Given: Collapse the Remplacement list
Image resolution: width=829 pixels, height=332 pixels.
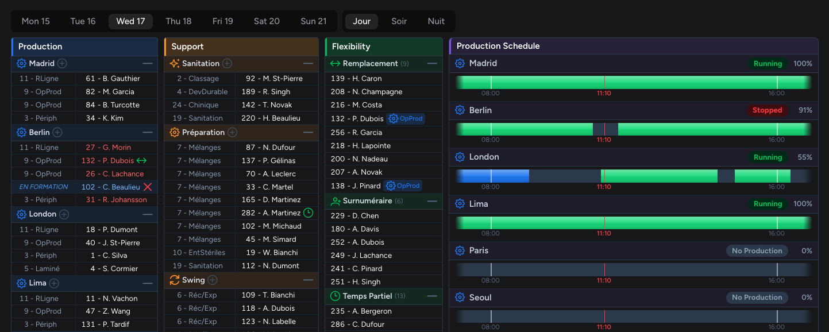Looking at the screenshot, I should [432, 63].
